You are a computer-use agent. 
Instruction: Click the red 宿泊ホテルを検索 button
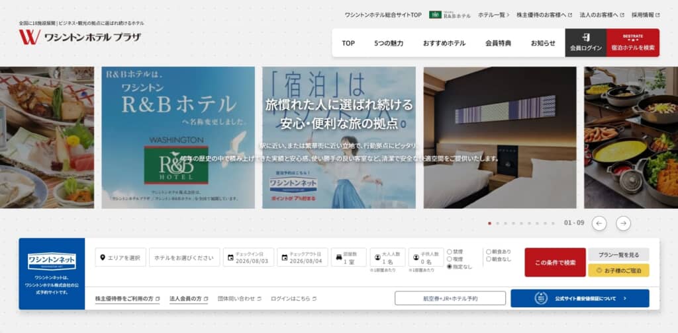633,43
